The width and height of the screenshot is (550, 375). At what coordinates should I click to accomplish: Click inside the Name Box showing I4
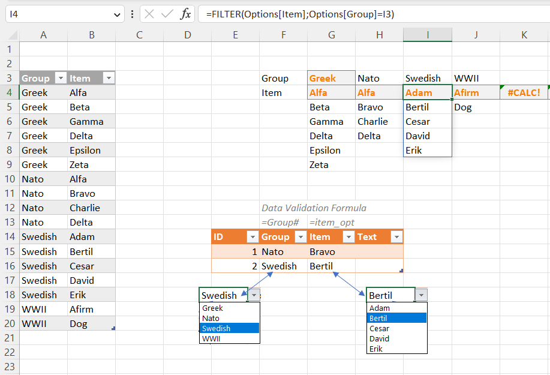click(58, 14)
